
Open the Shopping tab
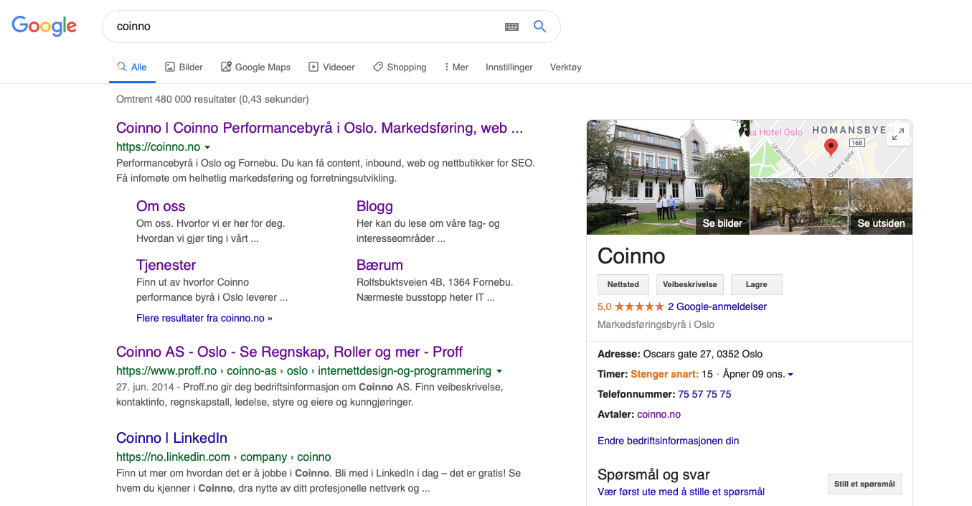point(400,67)
